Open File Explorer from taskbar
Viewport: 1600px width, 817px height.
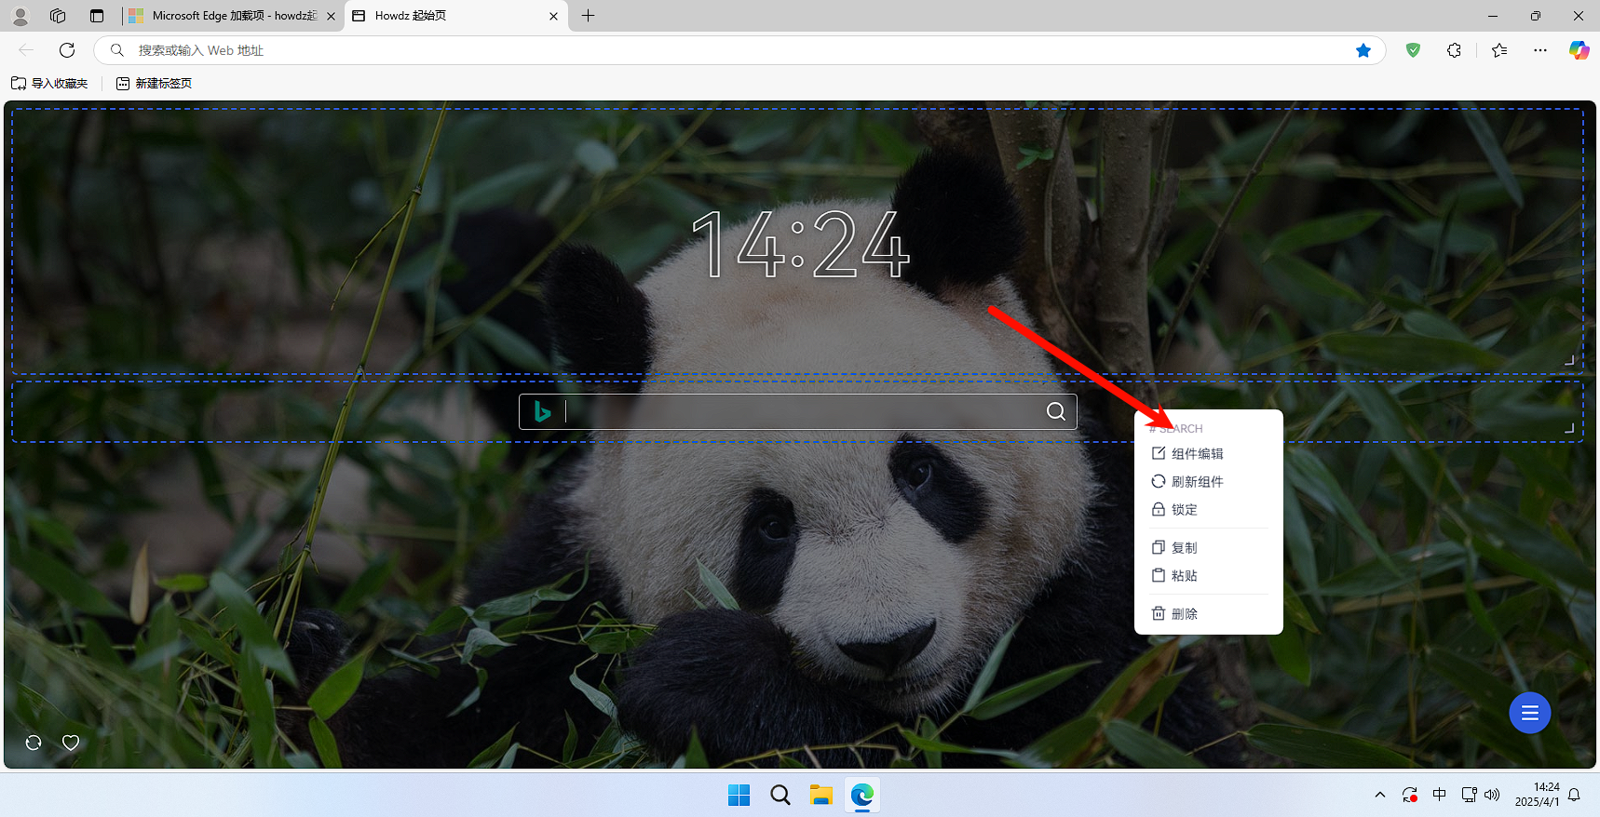point(820,795)
